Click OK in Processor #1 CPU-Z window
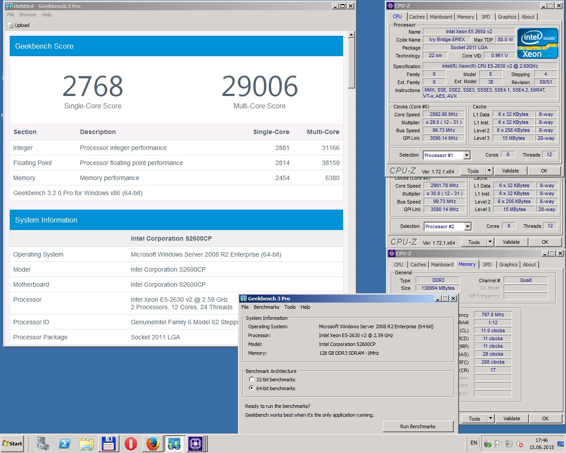The image size is (566, 453). click(544, 171)
